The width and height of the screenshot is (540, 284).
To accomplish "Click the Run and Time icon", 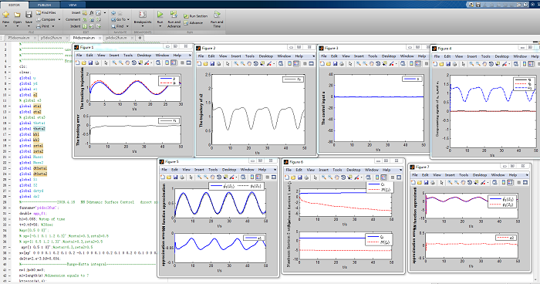I will pyautogui.click(x=217, y=15).
